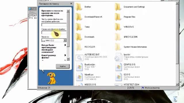The width and height of the screenshot is (184, 103).
Task: Click file list scrollbar down arrow
Action: (x=177, y=84)
